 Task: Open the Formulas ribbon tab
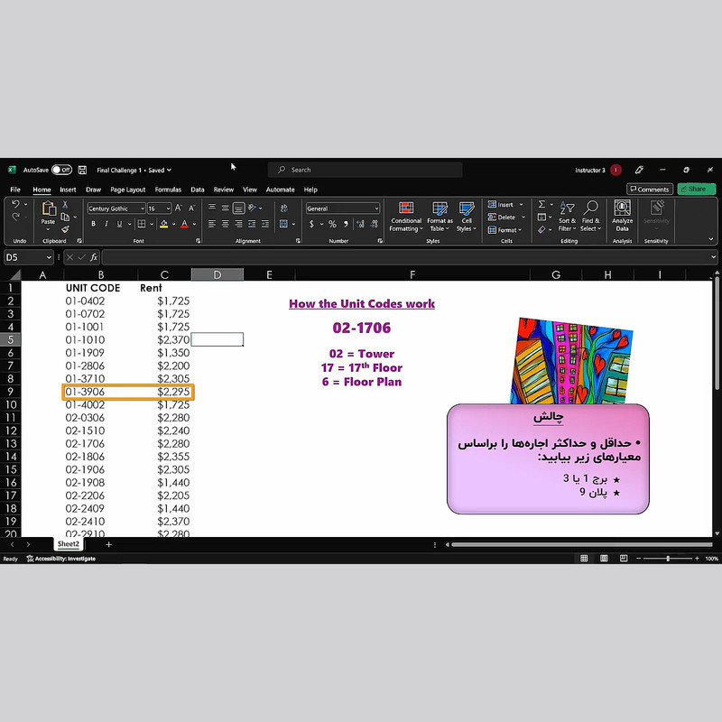pyautogui.click(x=168, y=190)
